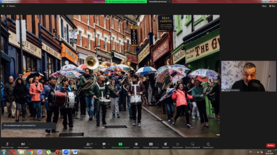
Task: Click the presenter name label on thumbnail
Action: click(231, 90)
